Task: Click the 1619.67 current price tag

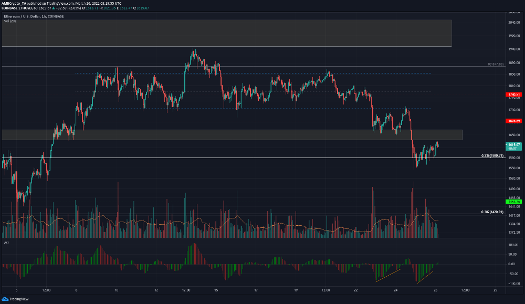Action: point(513,144)
